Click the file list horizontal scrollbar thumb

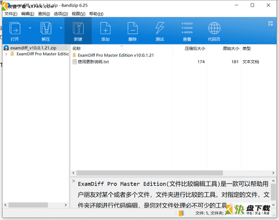[150, 173]
